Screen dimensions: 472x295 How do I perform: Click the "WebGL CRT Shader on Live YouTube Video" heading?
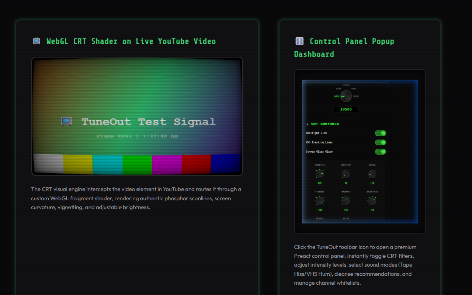click(131, 41)
